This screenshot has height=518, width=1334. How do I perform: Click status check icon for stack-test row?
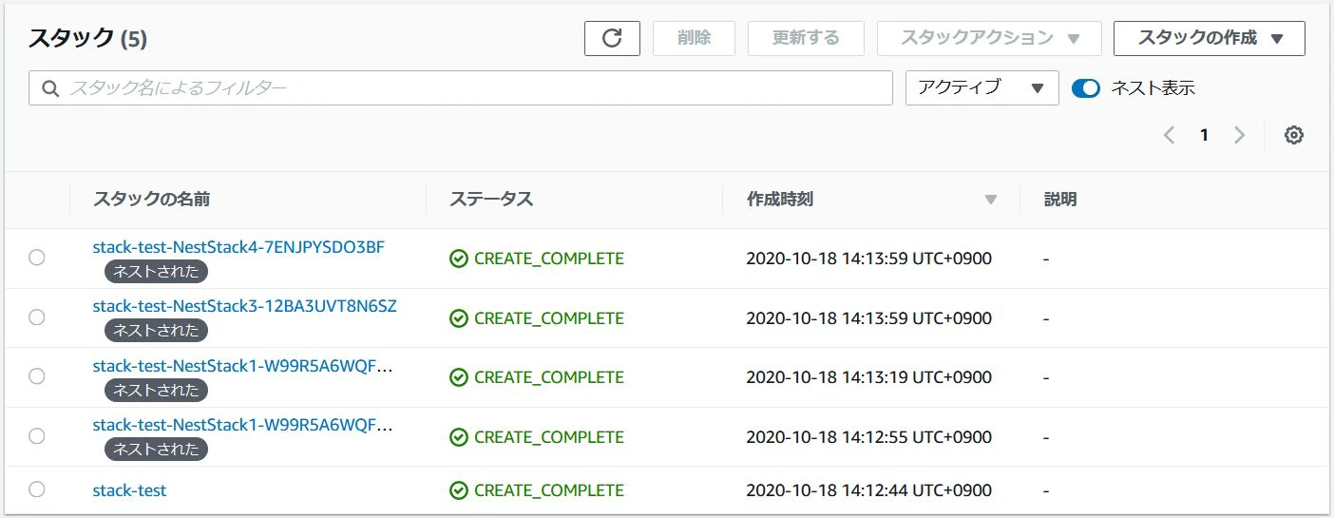pyautogui.click(x=459, y=490)
